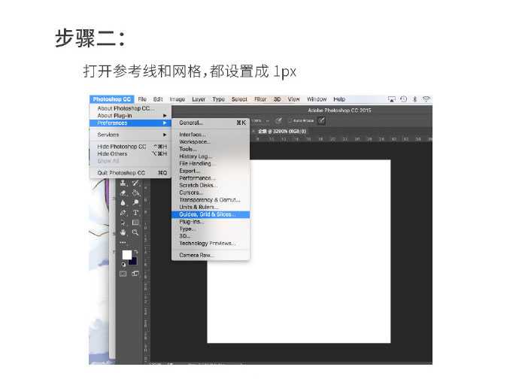
Task: Open the View menu
Action: tap(293, 99)
